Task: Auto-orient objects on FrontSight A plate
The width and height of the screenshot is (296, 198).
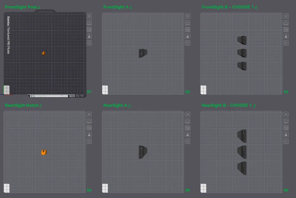Action: (x=188, y=23)
